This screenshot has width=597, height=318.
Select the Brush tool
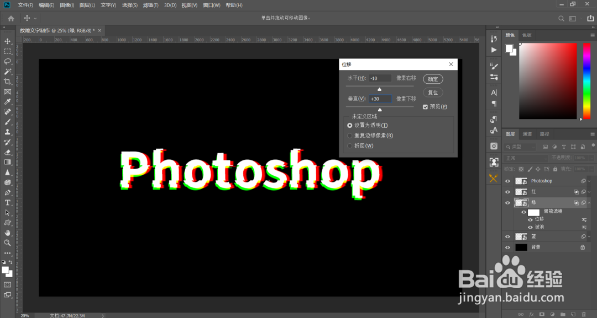pyautogui.click(x=8, y=122)
